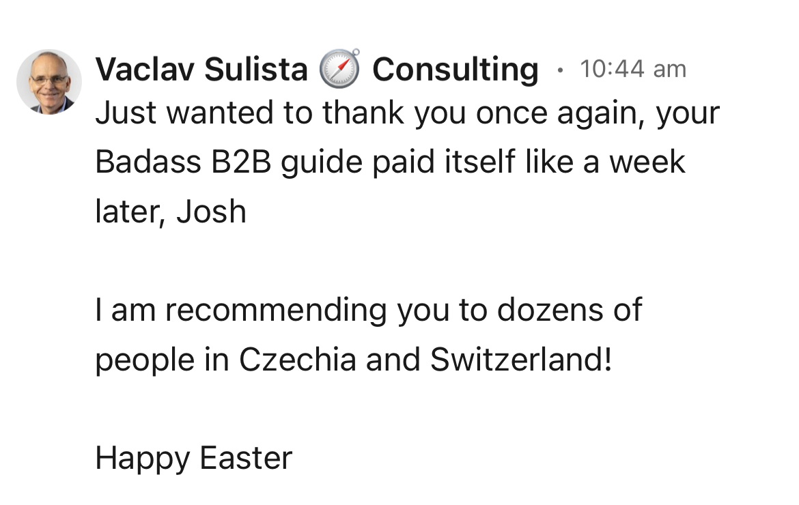Click the word Czechia in the message

pyautogui.click(x=298, y=360)
